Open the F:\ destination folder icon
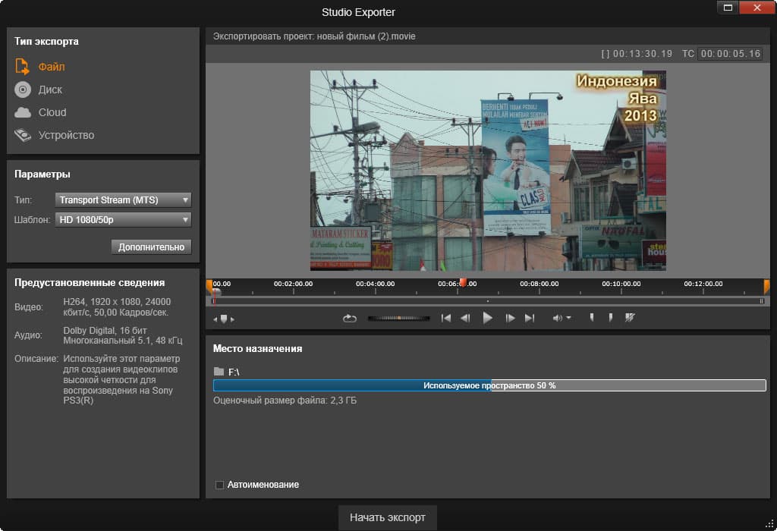 click(x=219, y=372)
